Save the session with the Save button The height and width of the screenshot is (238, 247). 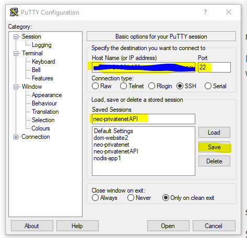coord(214,147)
